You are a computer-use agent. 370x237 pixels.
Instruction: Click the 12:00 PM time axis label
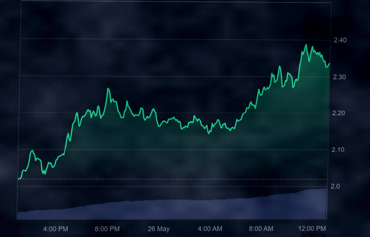click(x=312, y=228)
